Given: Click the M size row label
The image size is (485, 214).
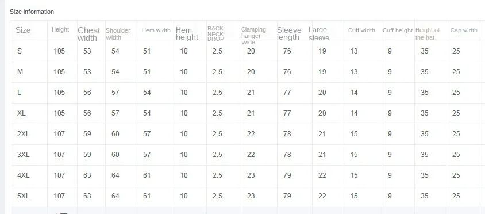Looking at the screenshot, I should [x=20, y=72].
